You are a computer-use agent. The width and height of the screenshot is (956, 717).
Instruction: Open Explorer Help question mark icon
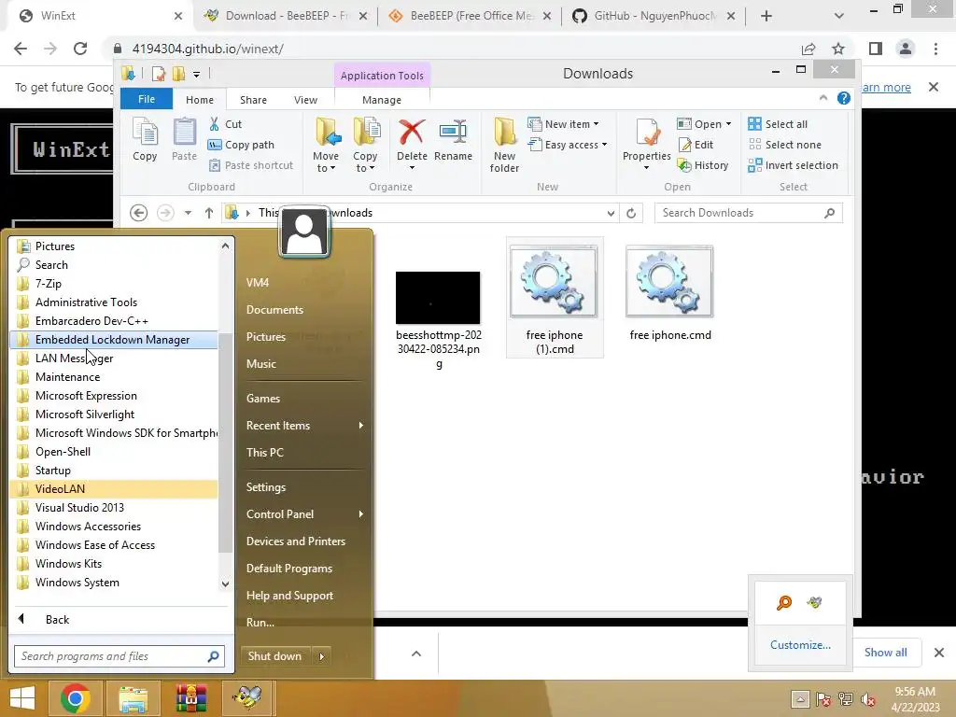844,98
